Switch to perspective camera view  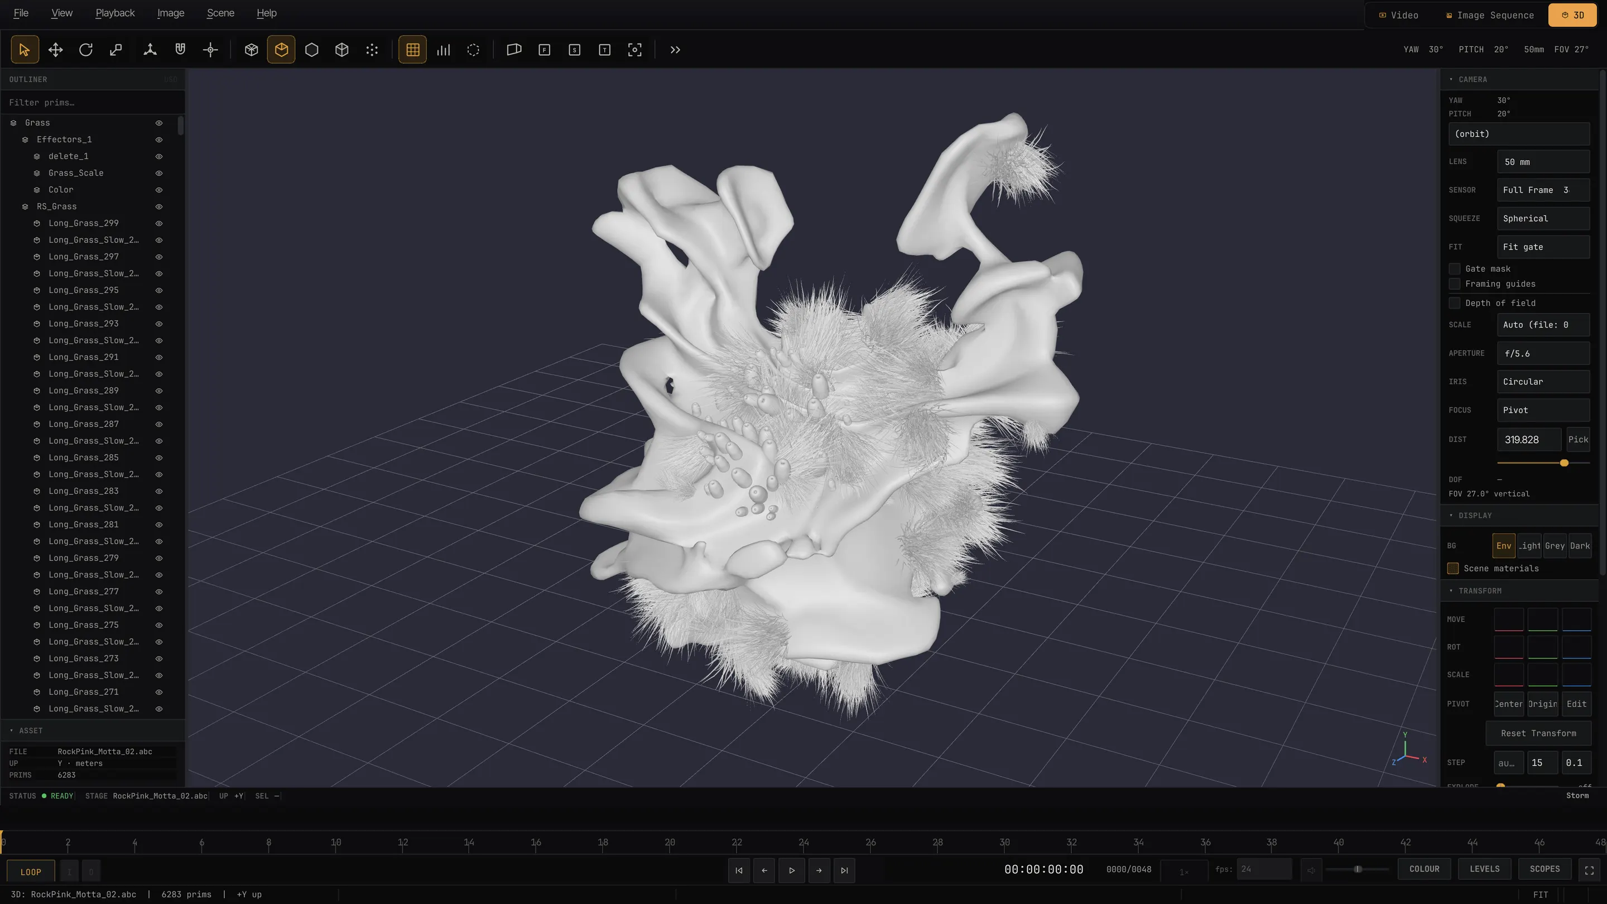point(514,50)
